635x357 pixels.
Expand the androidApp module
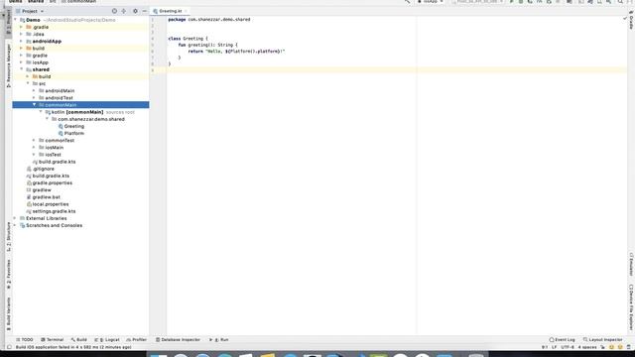(22, 42)
